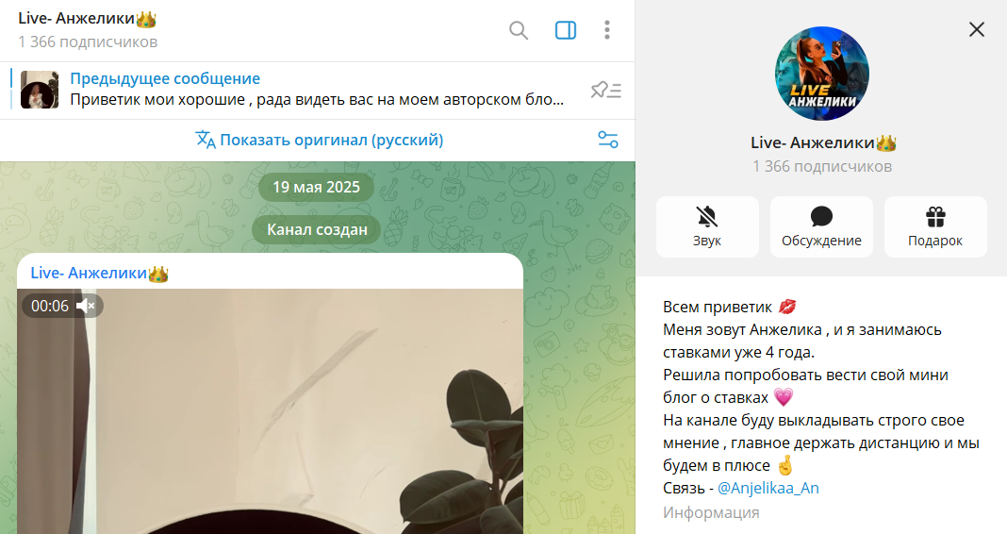Screen dimensions: 1007x534
Task: Toggle the right info sidebar panel
Action: [x=566, y=30]
